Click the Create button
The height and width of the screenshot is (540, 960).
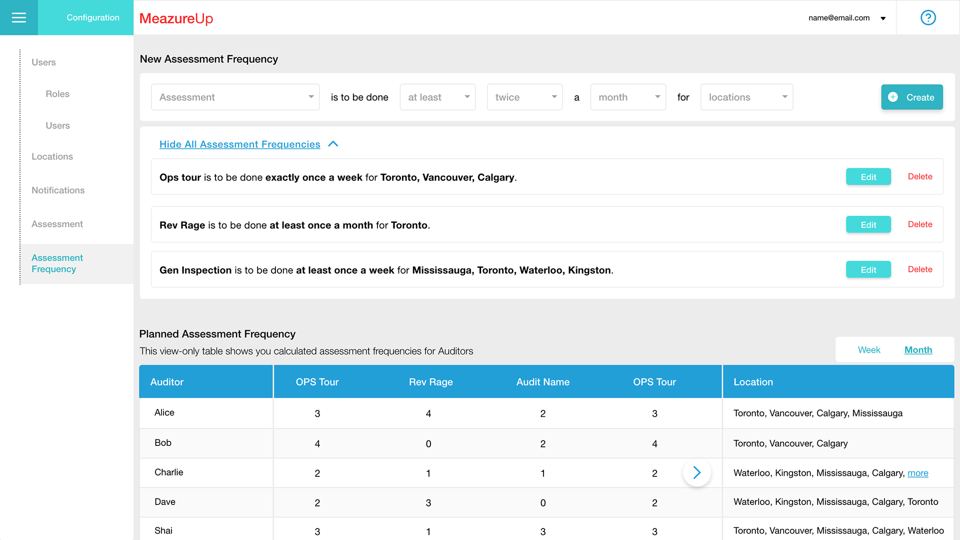(x=912, y=97)
